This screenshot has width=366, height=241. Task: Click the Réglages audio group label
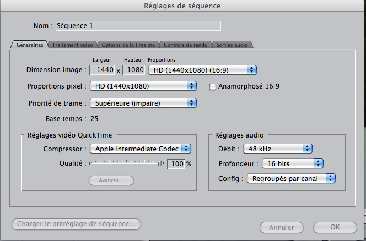pos(239,135)
